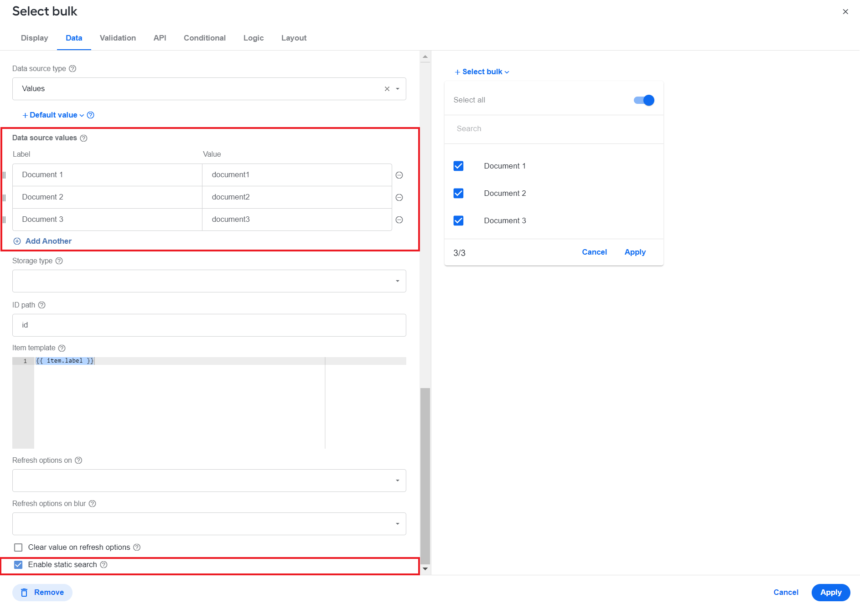Click the scrollbar down arrow
860x609 pixels.
[425, 569]
